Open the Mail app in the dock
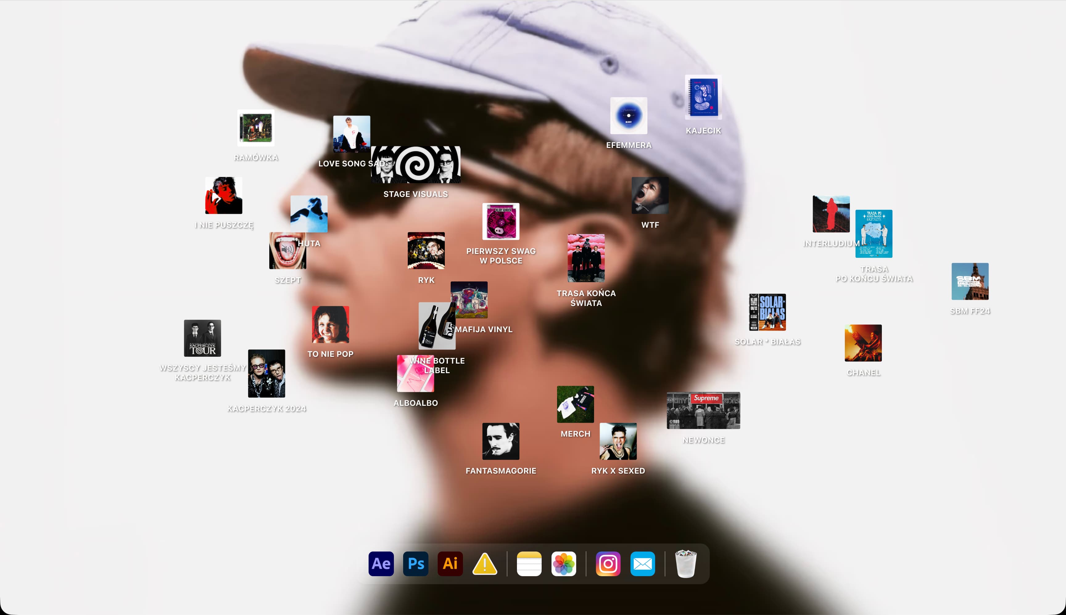The height and width of the screenshot is (615, 1066). point(642,564)
